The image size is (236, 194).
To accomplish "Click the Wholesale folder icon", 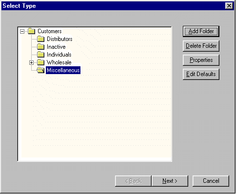I will point(40,62).
